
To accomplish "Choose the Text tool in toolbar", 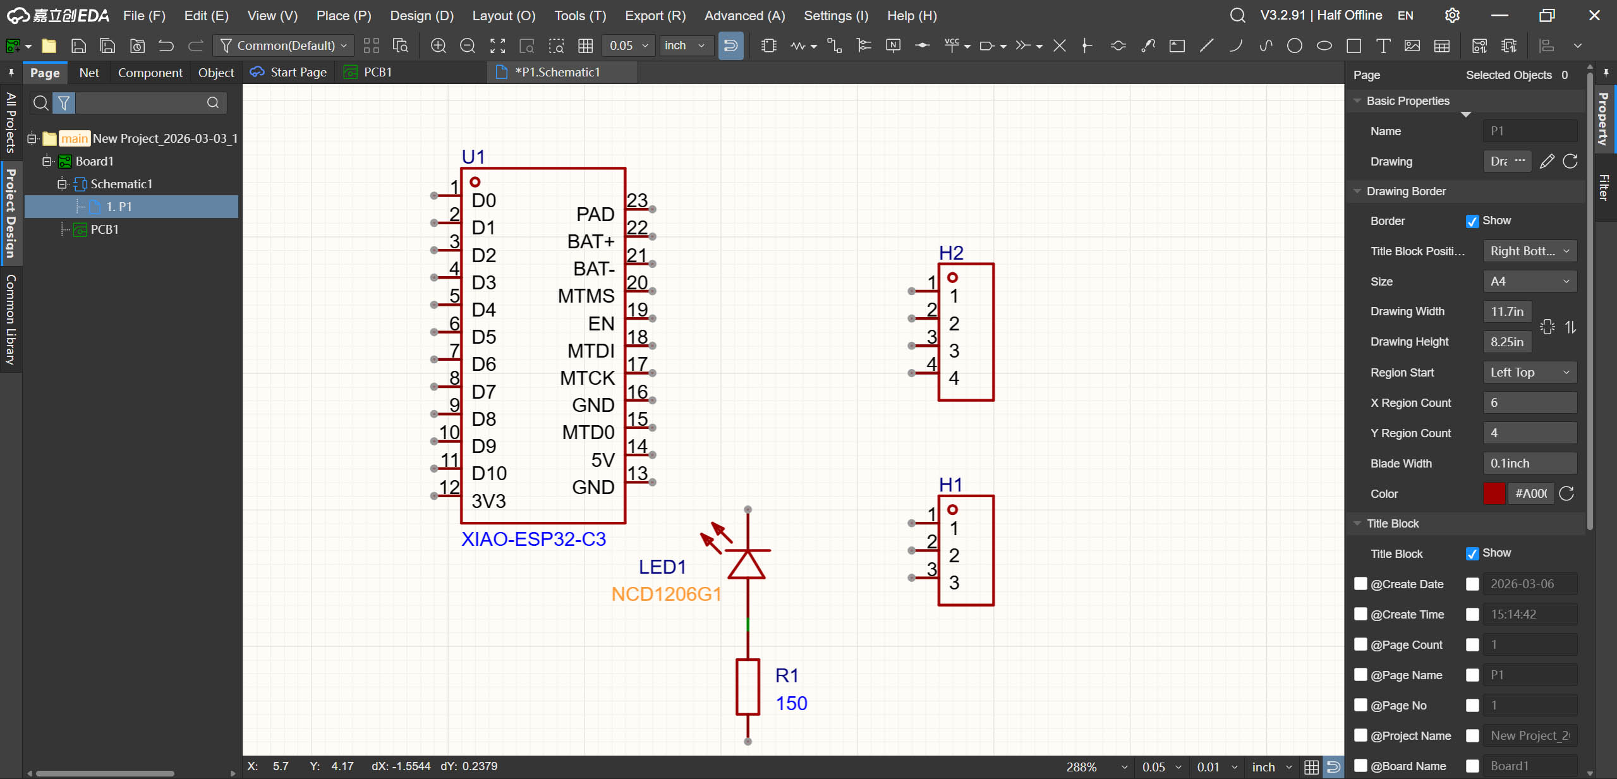I will pos(1383,45).
